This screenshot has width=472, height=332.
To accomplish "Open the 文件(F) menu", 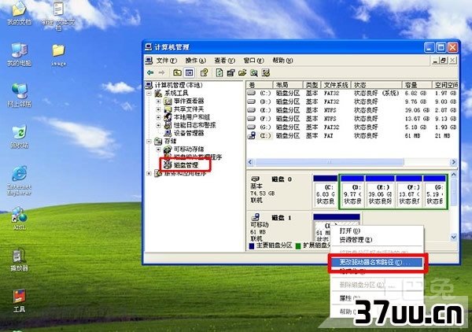I will coord(166,61).
